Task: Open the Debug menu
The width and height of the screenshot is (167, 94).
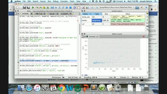Action: pos(56,1)
